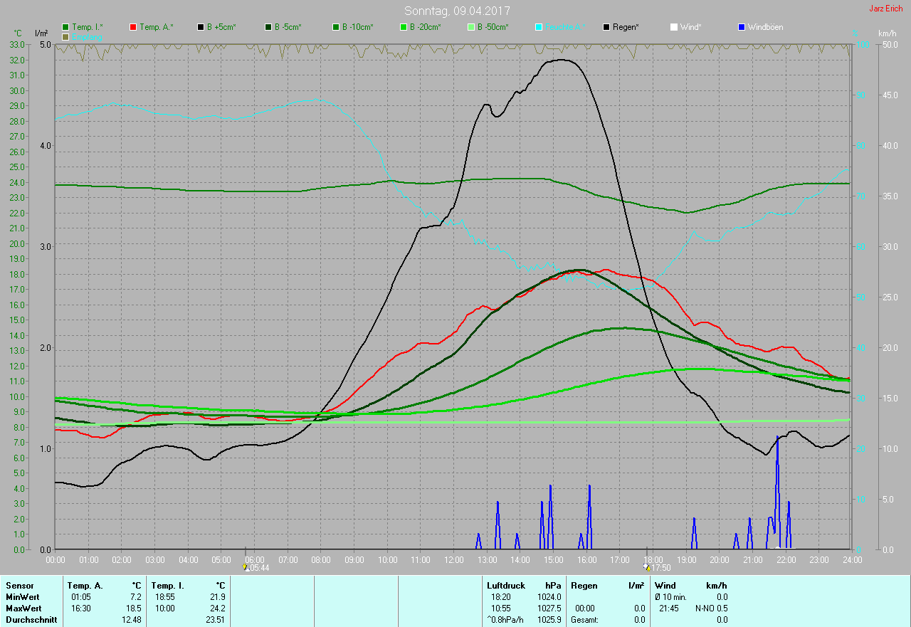Click the 21:45 wind time cell

click(669, 608)
